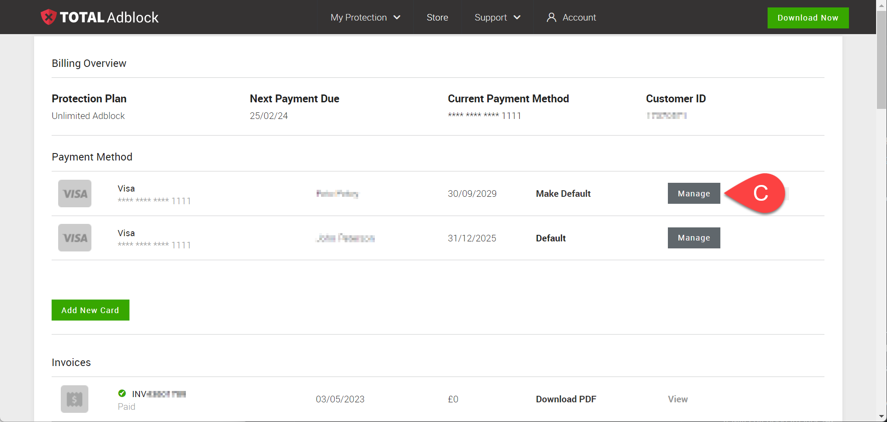Image resolution: width=887 pixels, height=422 pixels.
Task: View the 03/05/2023 invoice
Action: coord(677,399)
